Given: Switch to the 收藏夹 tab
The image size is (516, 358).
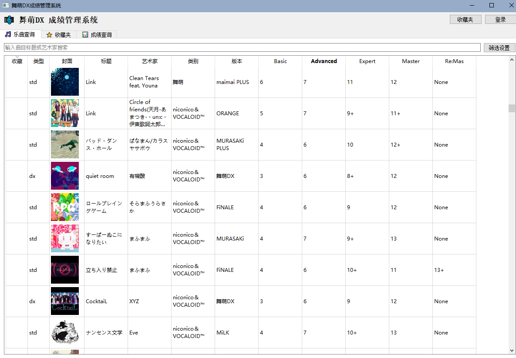Looking at the screenshot, I should 59,34.
